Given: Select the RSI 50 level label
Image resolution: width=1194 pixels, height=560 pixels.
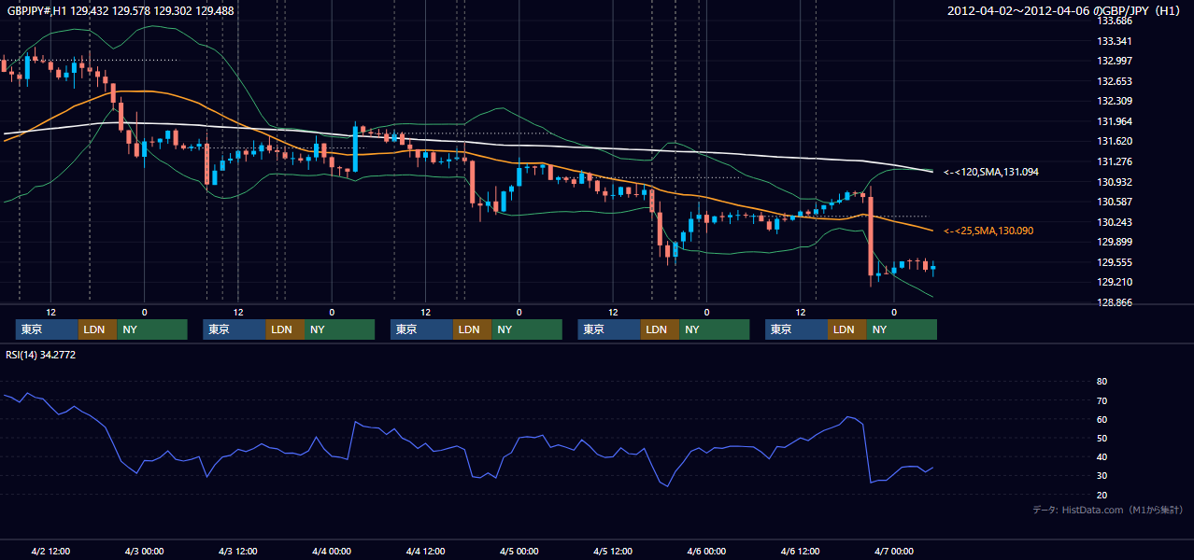Looking at the screenshot, I should click(x=1102, y=438).
